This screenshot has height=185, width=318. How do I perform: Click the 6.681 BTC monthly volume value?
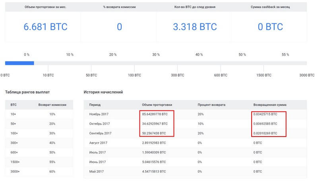coord(45,27)
